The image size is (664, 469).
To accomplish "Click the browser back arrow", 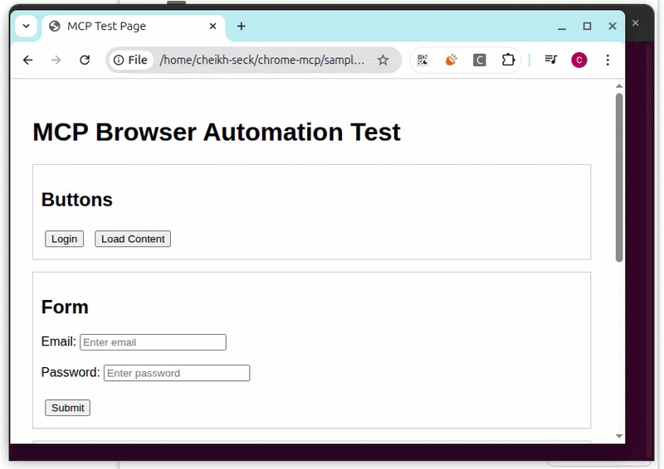I will 28,60.
